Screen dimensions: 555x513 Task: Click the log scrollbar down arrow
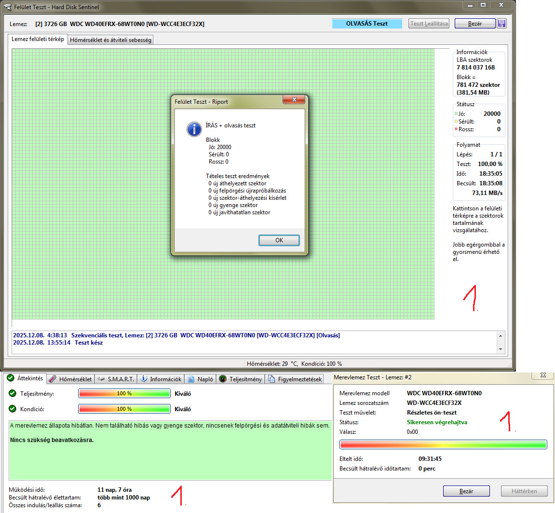[x=501, y=349]
